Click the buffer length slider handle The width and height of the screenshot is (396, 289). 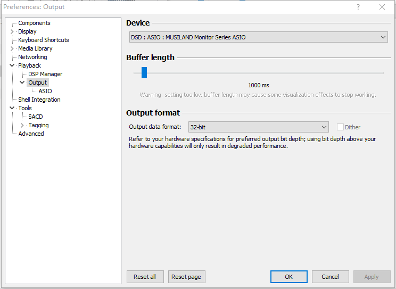pos(144,73)
